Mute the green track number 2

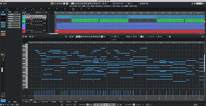point(27,20)
